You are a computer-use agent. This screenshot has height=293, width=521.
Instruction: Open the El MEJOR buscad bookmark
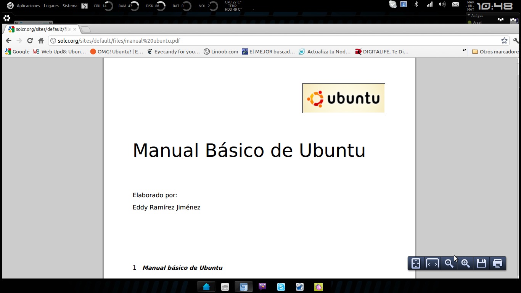(268, 52)
